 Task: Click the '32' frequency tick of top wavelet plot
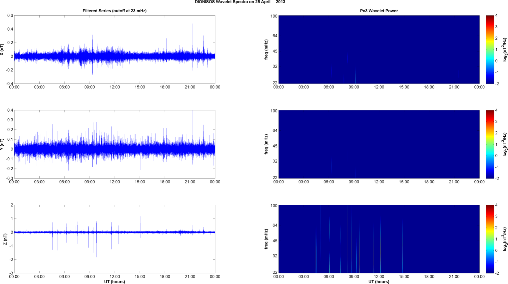coord(275,67)
